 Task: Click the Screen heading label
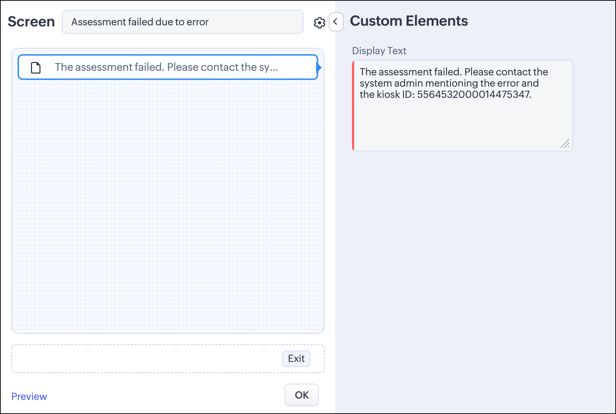[31, 21]
